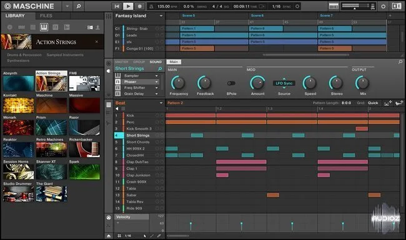Click the FX icon beside Grain Delay
The width and height of the screenshot is (406, 240).
click(118, 94)
